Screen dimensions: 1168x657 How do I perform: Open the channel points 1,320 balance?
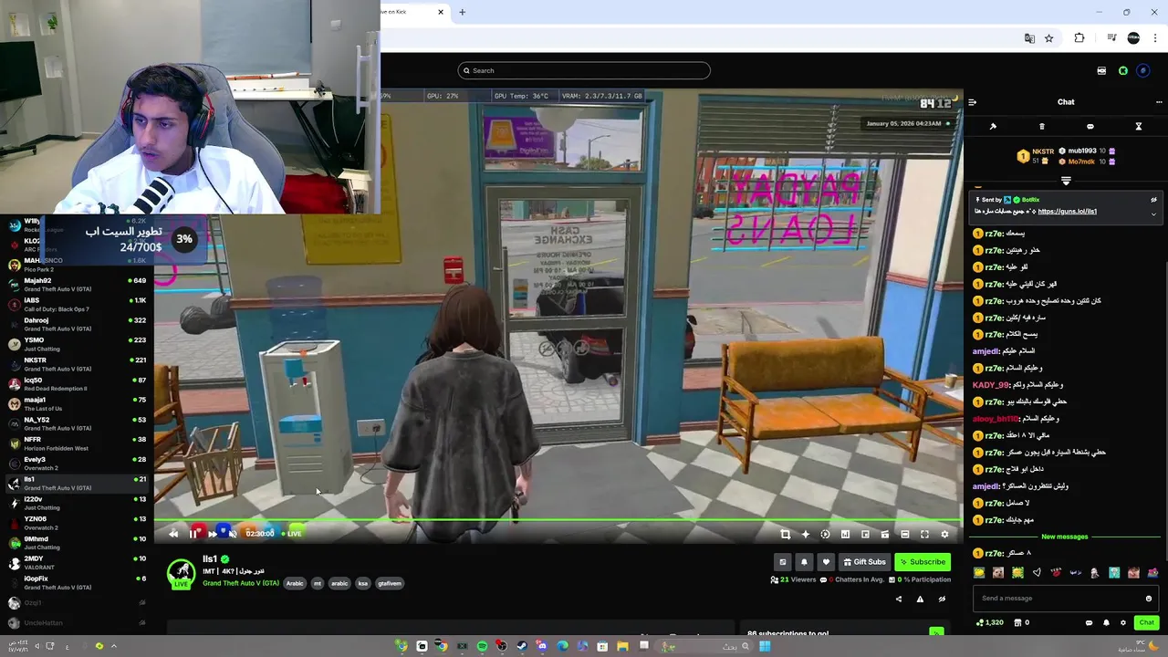990,622
